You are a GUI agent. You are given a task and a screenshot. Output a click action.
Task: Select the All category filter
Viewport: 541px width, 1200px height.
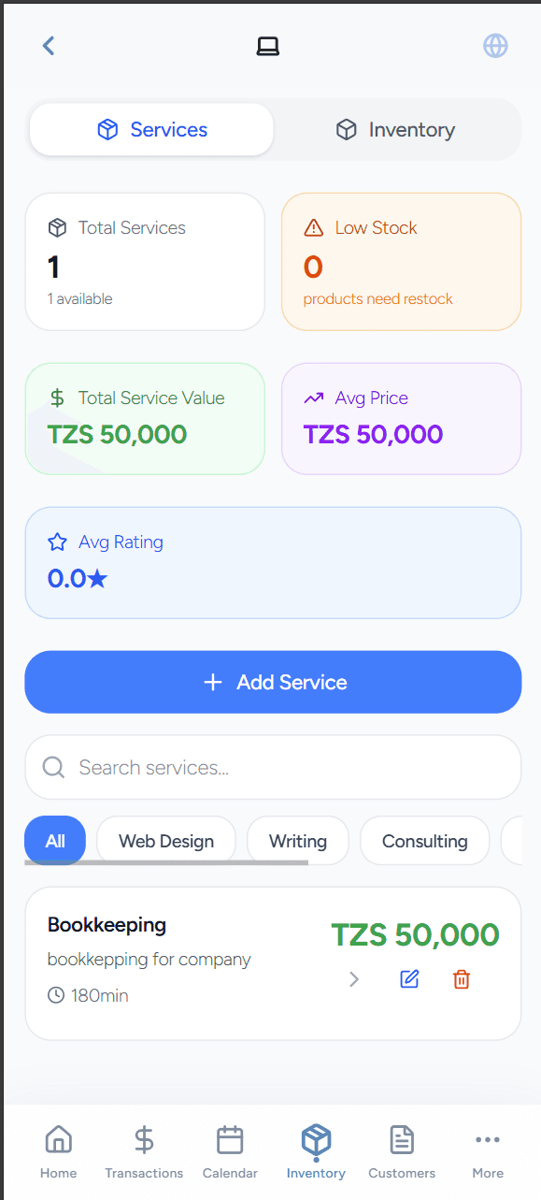[54, 840]
